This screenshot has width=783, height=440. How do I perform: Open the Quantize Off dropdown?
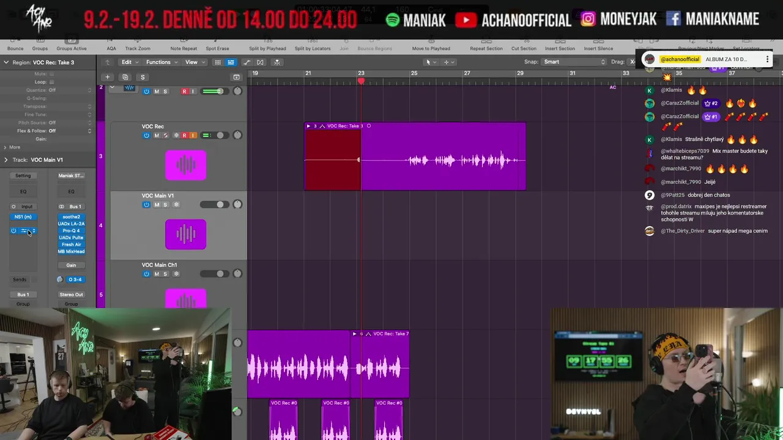[x=70, y=90]
